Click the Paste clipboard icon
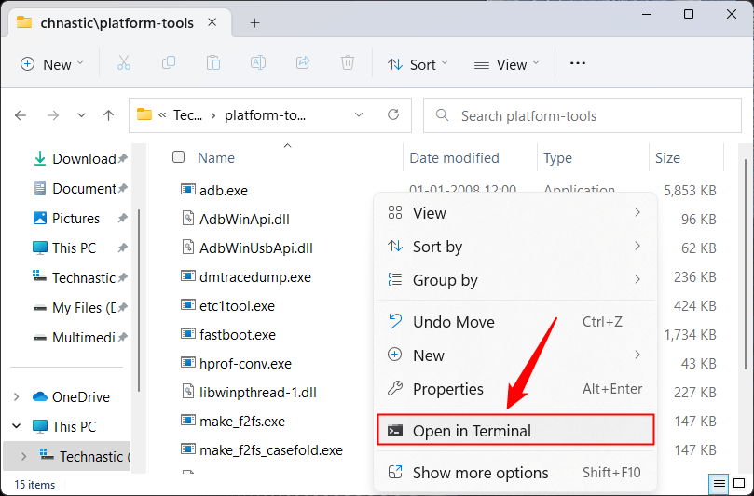Viewport: 754px width, 496px height. [213, 63]
